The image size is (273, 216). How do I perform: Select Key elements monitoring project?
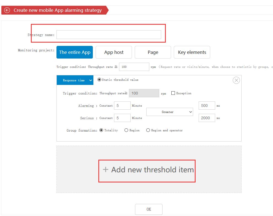coord(192,52)
